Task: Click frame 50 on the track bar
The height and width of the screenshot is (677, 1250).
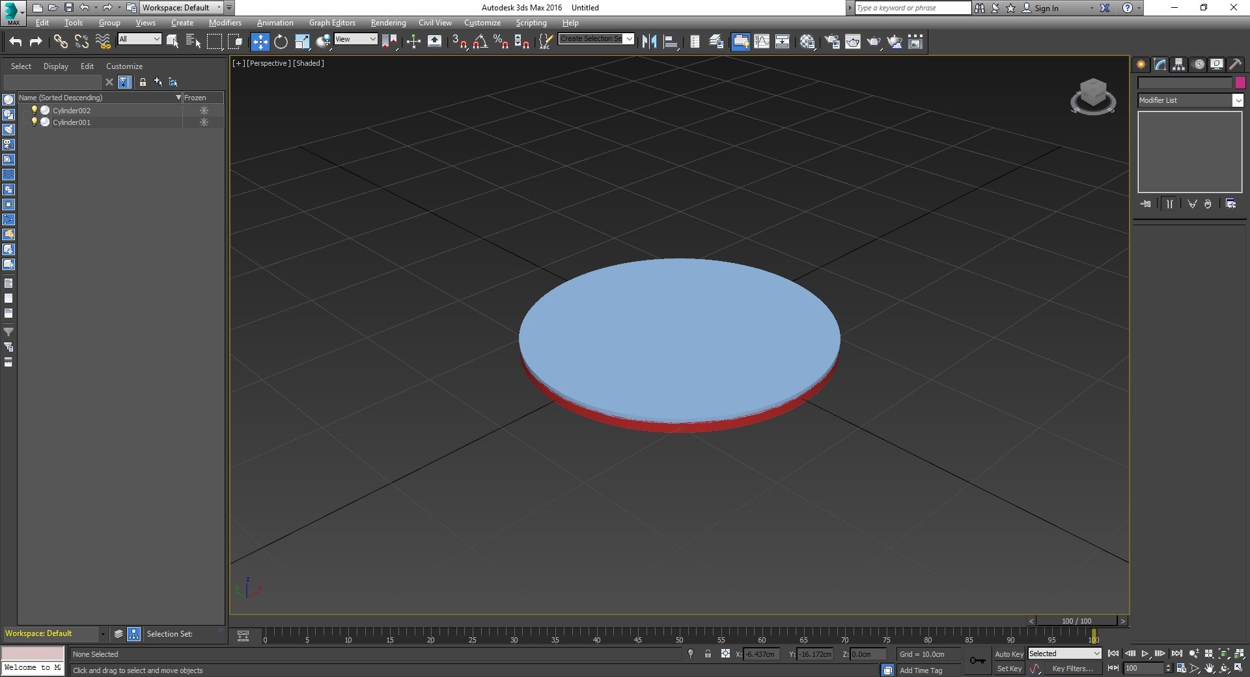Action: click(679, 635)
